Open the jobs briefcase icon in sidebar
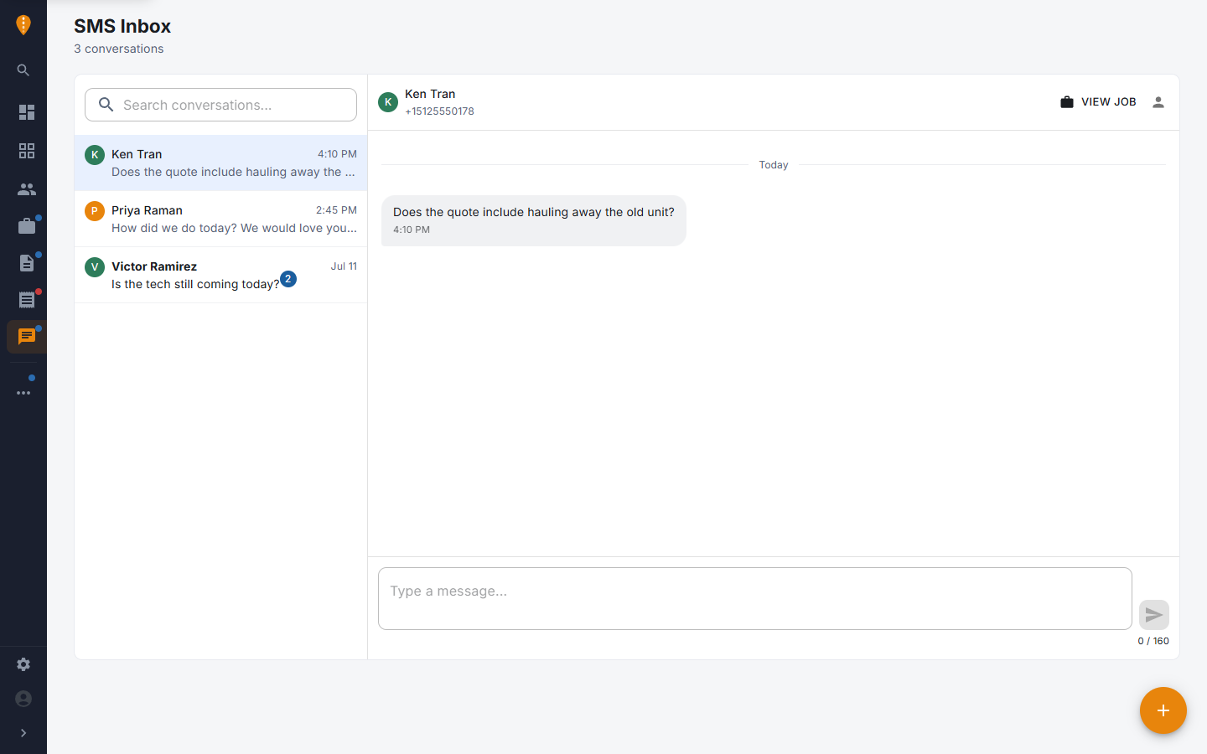The height and width of the screenshot is (754, 1207). click(x=27, y=226)
